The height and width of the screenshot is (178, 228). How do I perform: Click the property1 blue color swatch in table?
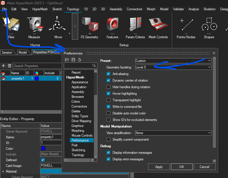click(x=37, y=78)
